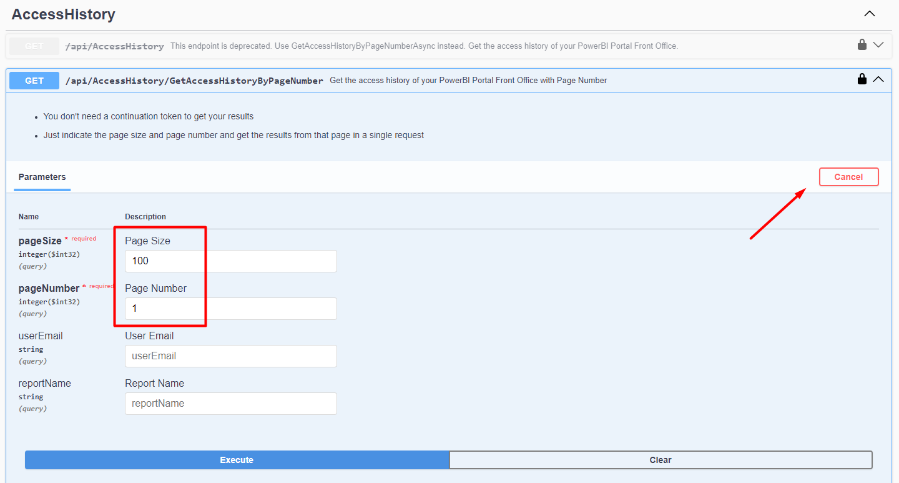Click the reportName input field
The width and height of the screenshot is (899, 483).
230,404
